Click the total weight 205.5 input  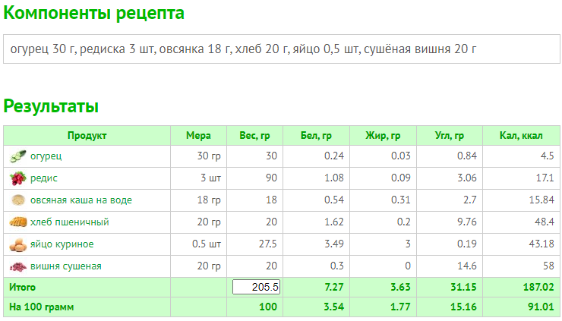point(256,287)
